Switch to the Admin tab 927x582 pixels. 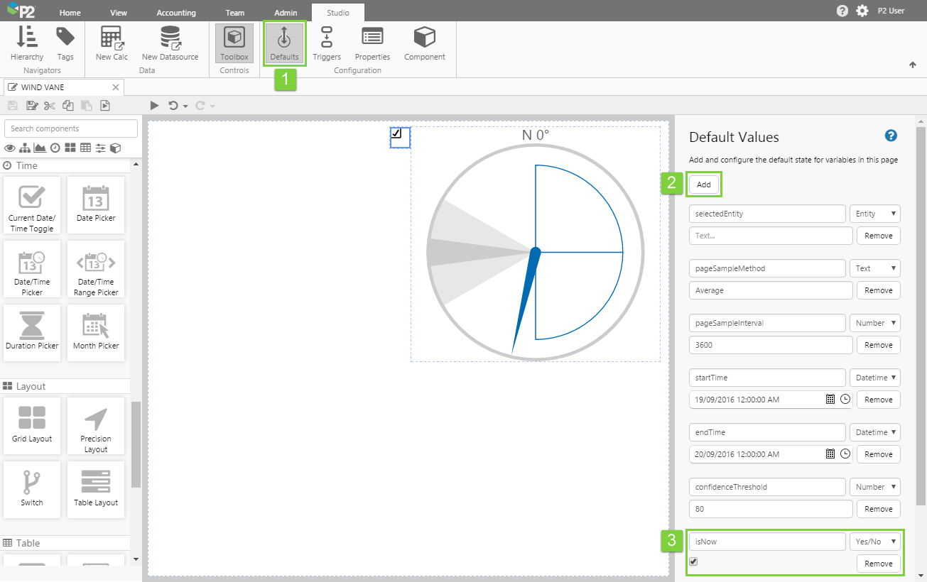[286, 13]
